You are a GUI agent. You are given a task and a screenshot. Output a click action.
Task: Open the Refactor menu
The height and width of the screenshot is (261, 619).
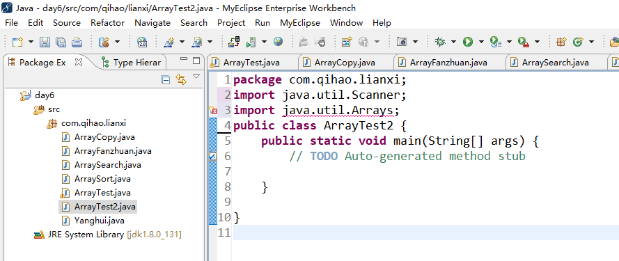click(x=107, y=23)
